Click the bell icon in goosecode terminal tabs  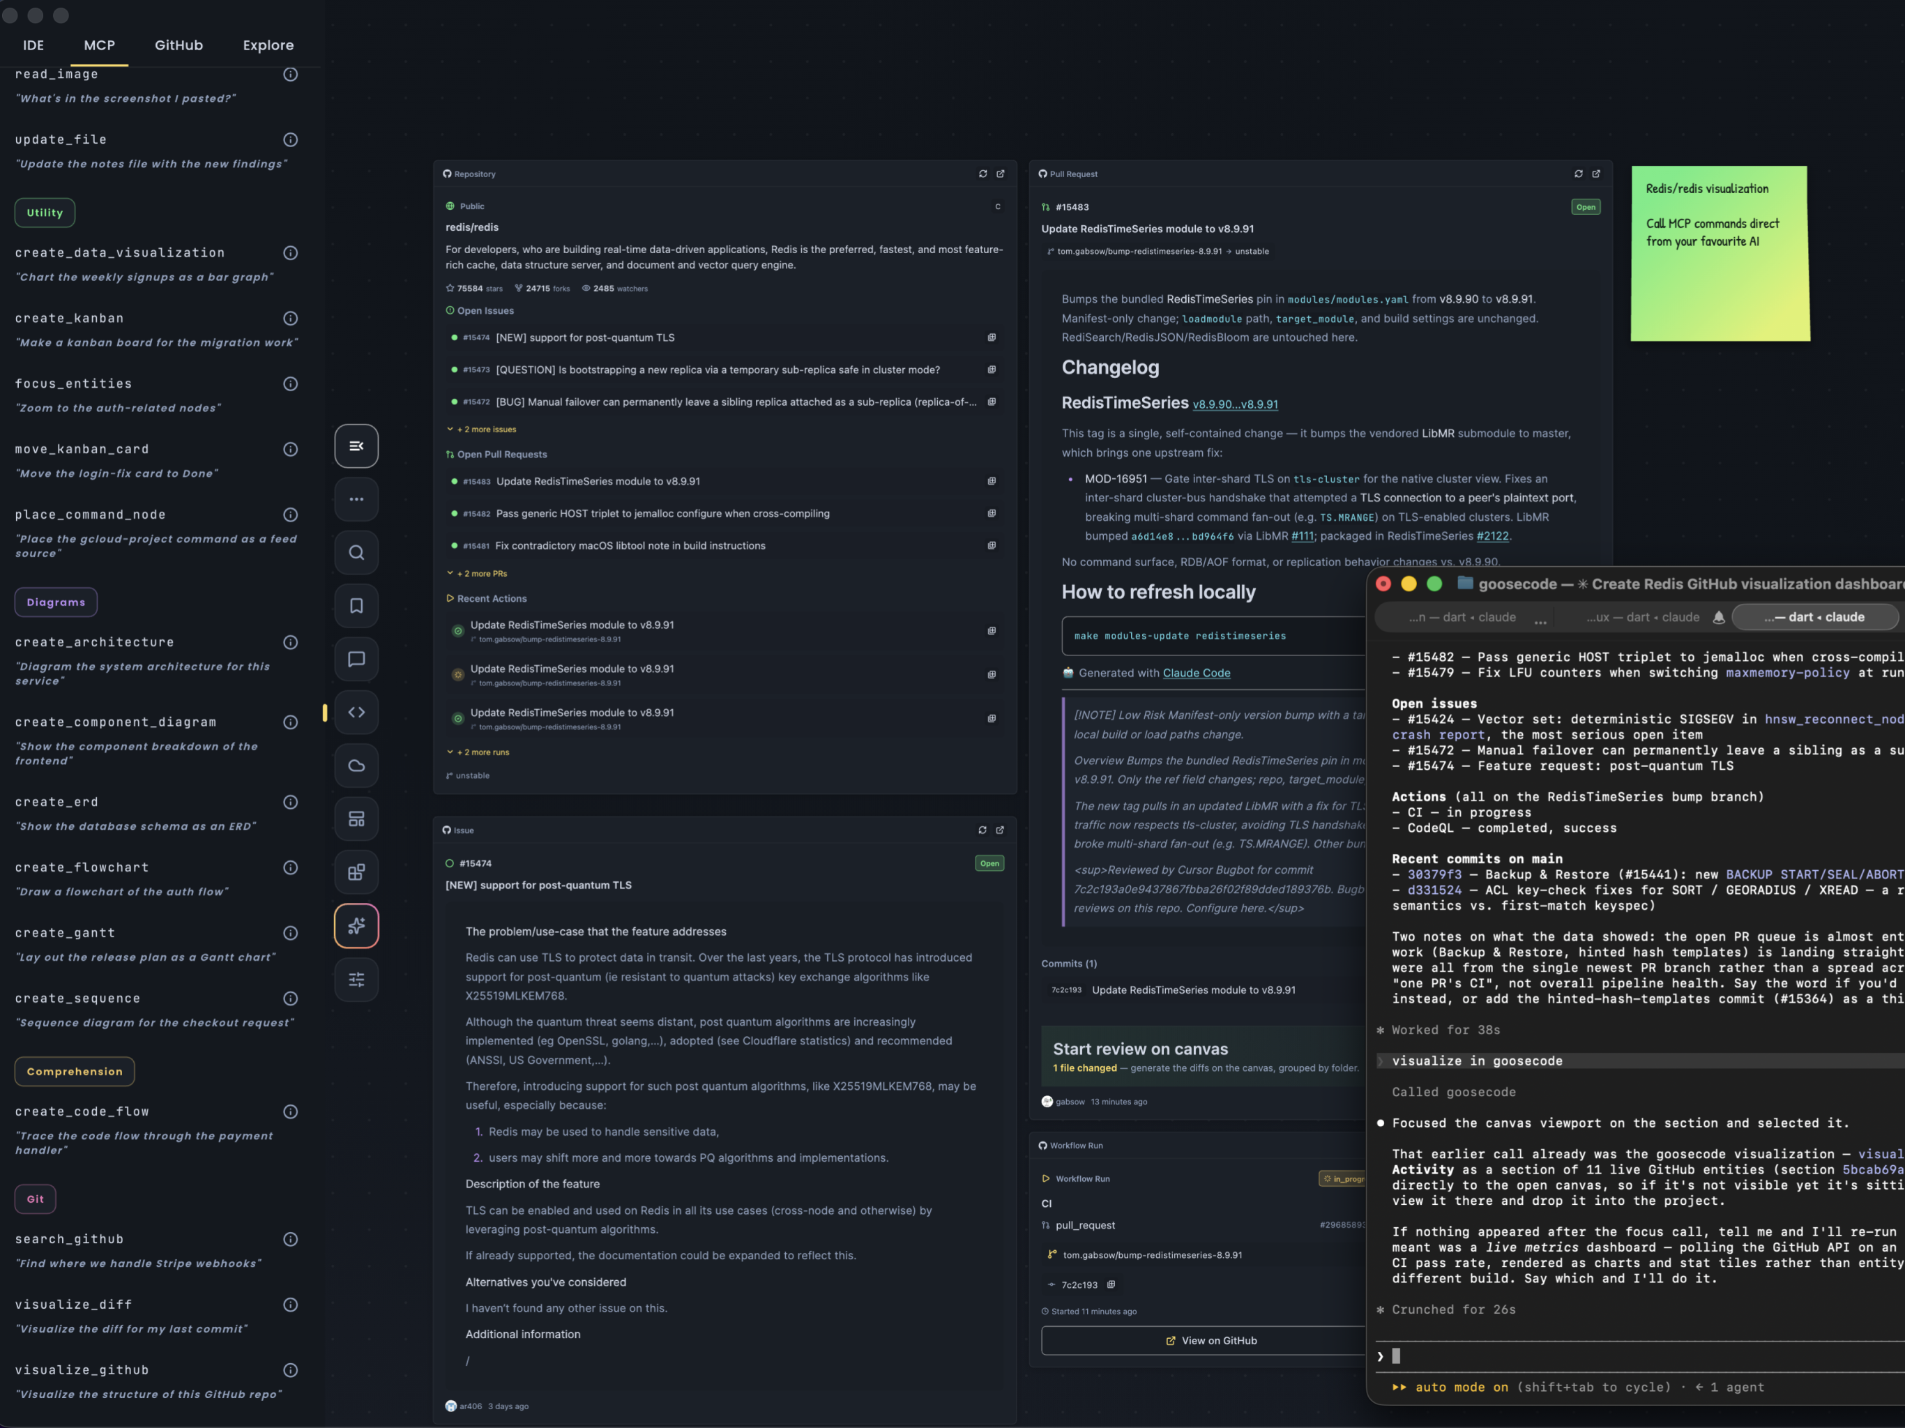[x=1718, y=618]
